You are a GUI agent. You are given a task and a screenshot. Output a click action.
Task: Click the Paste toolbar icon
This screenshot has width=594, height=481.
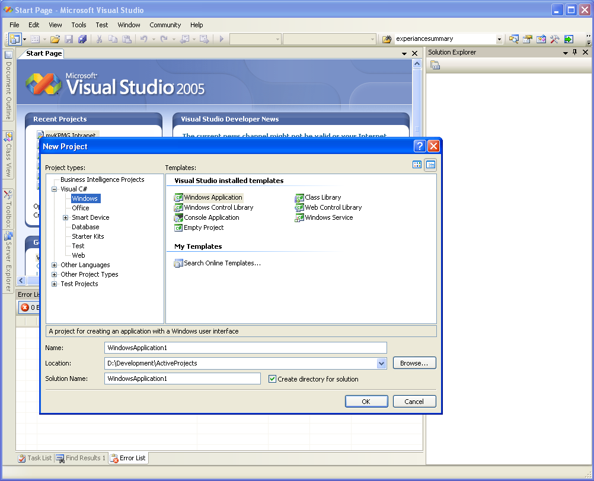pyautogui.click(x=127, y=39)
